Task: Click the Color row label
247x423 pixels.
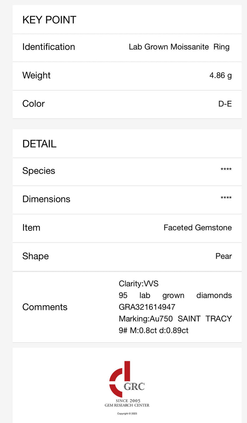Action: click(34, 104)
